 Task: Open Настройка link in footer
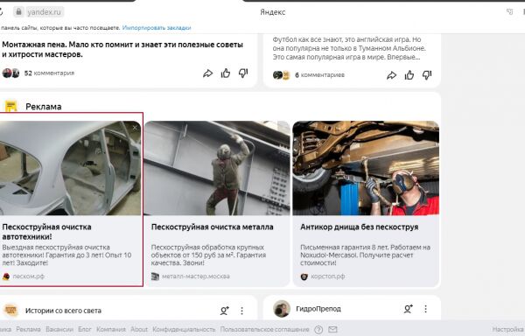pos(508,329)
